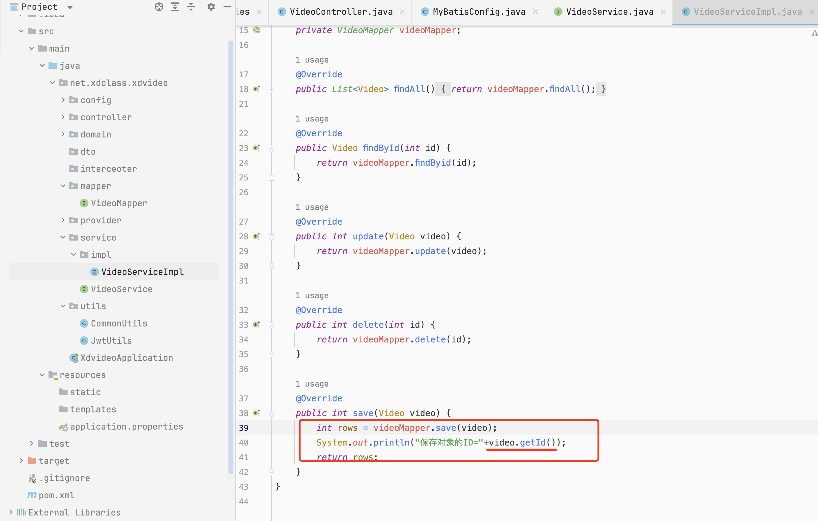Click the Collapse All icon in Project toolbar
The image size is (818, 521).
coord(191,7)
